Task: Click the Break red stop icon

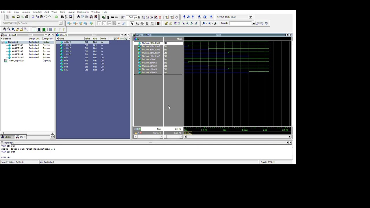Action: [160, 17]
